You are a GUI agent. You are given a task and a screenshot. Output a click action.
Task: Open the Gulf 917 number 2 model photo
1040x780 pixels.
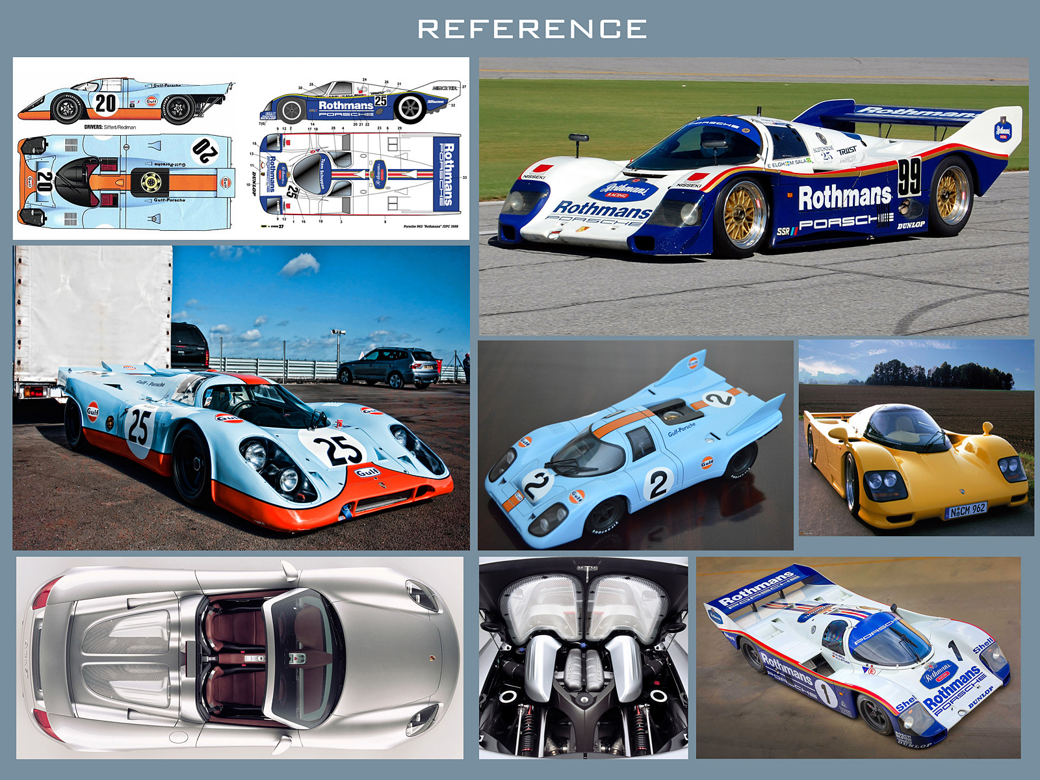pyautogui.click(x=636, y=445)
